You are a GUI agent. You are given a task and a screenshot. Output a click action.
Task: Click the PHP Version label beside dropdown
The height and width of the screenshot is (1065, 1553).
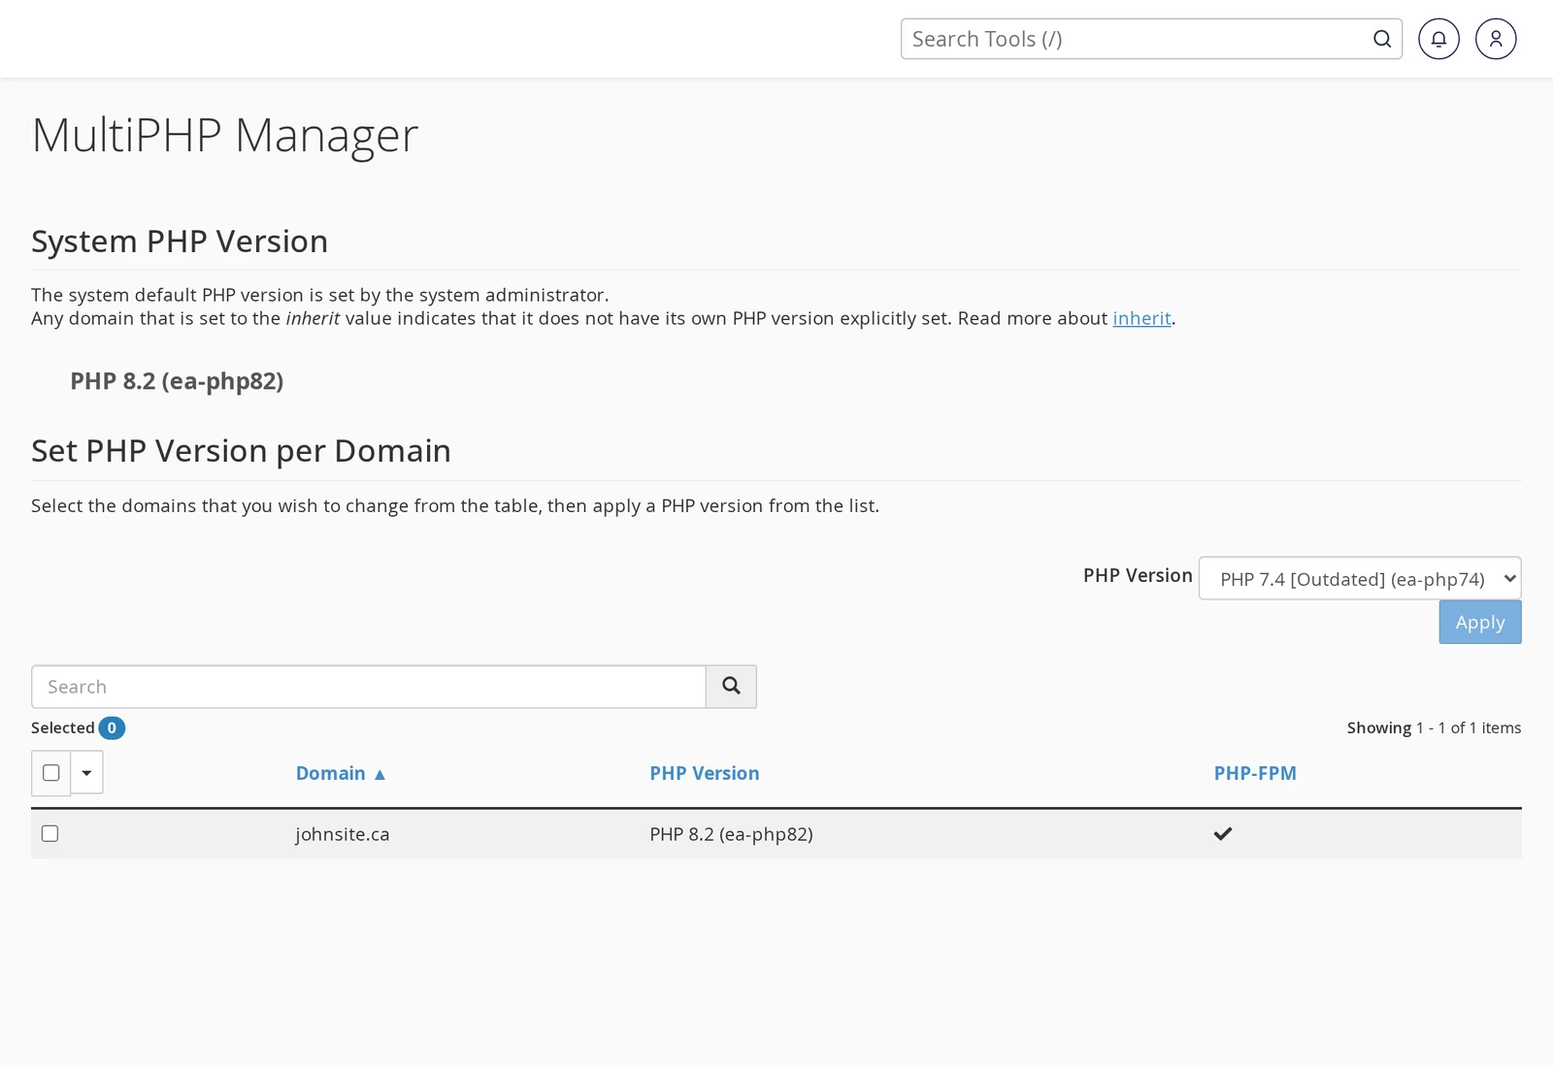click(1138, 575)
